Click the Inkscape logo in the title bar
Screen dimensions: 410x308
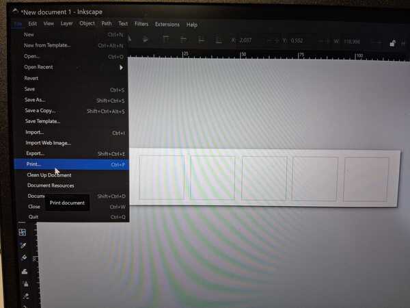pos(15,11)
